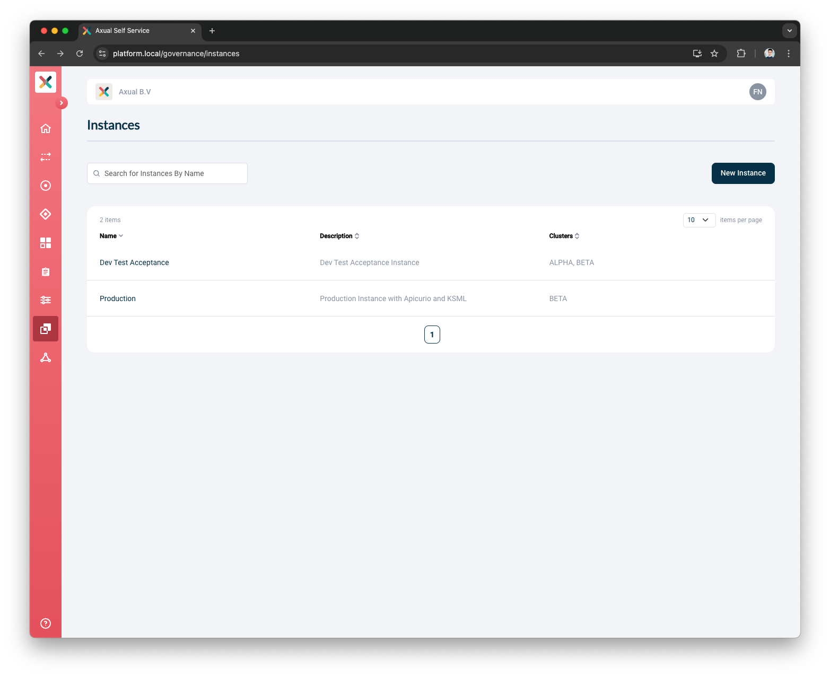Expand the sidebar with the chevron button
This screenshot has height=677, width=830.
62,103
